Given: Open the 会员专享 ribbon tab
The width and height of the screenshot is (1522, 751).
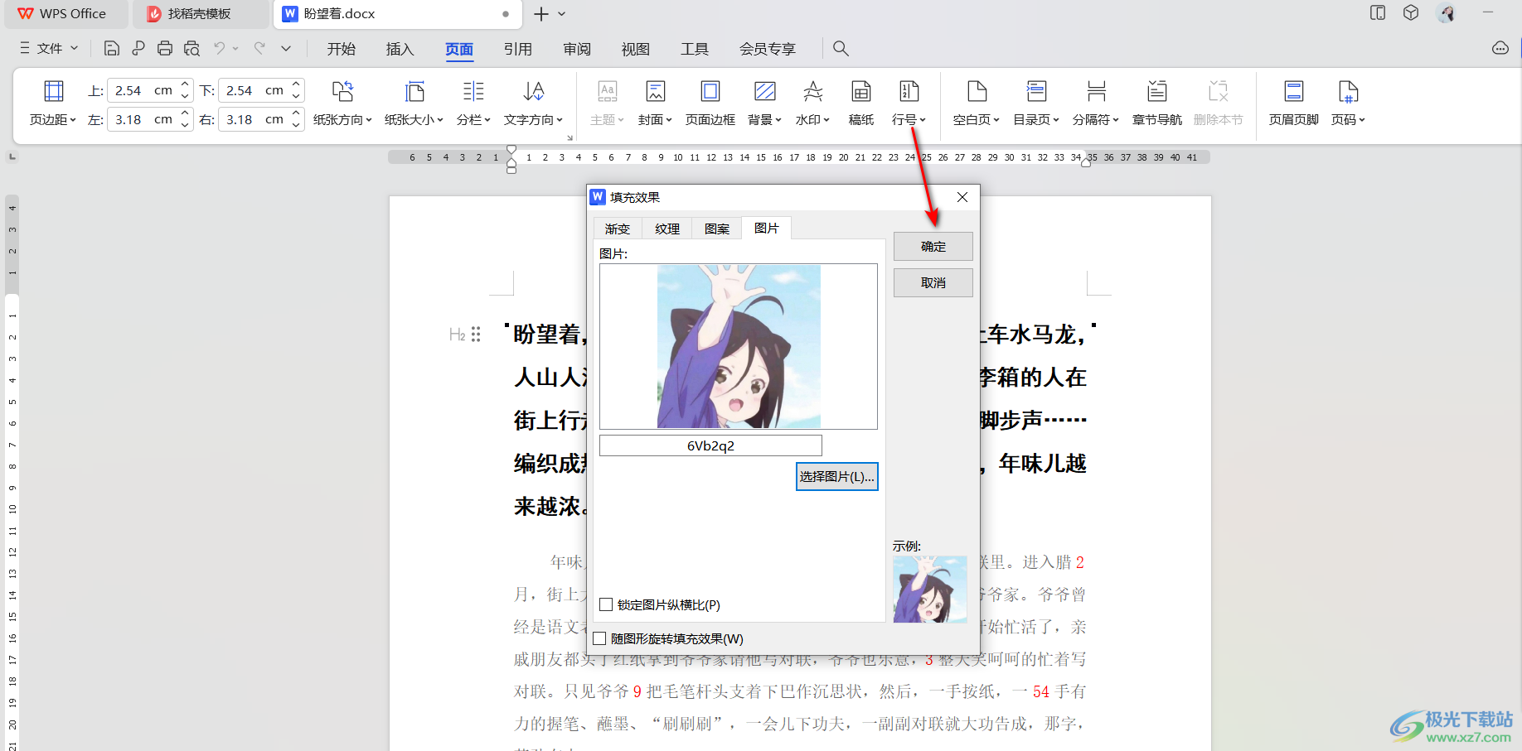Looking at the screenshot, I should (x=768, y=49).
